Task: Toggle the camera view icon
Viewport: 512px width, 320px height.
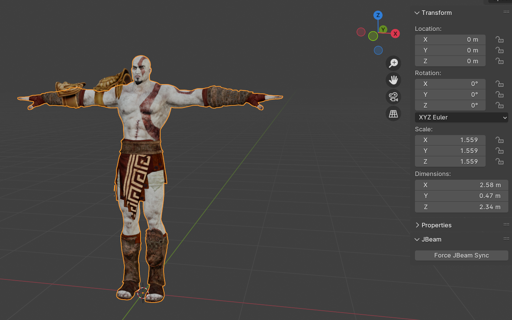Action: click(x=393, y=97)
